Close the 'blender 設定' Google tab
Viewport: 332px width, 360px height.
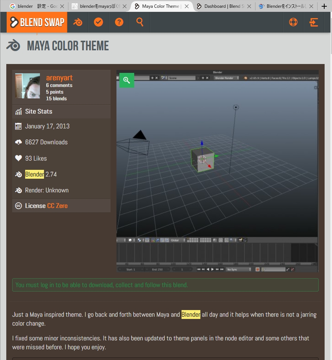point(62,6)
